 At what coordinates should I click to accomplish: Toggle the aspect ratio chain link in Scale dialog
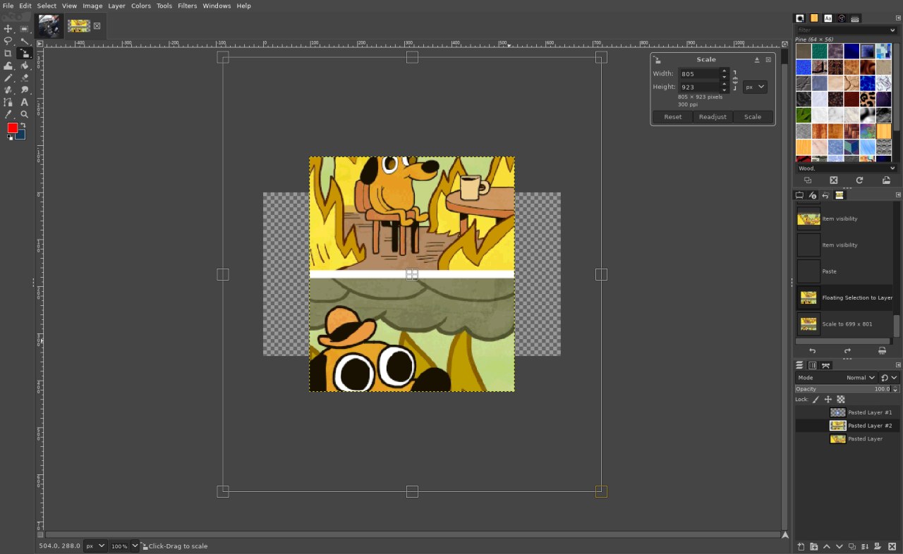coord(735,80)
